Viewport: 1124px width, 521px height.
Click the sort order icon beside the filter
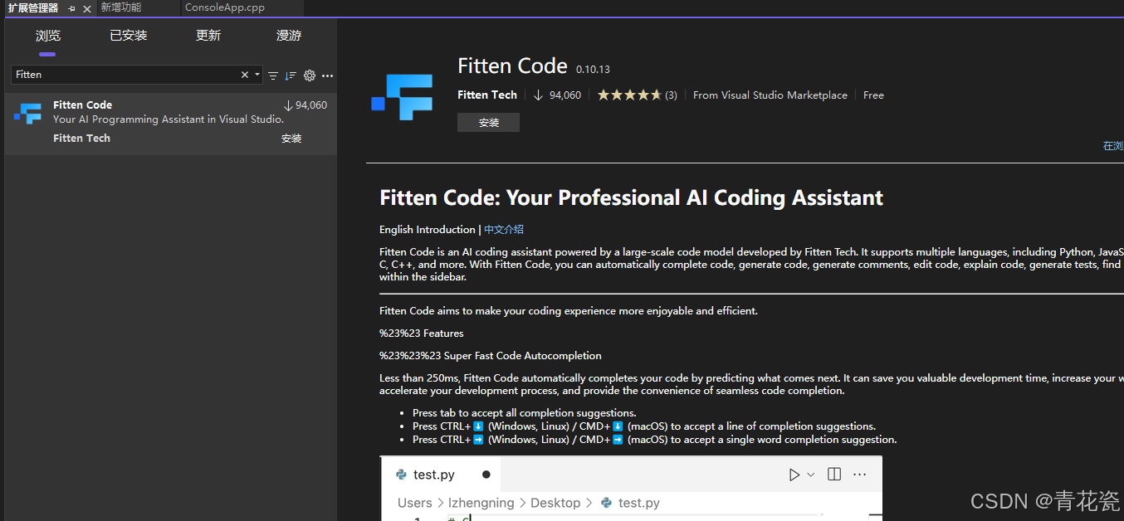(291, 75)
